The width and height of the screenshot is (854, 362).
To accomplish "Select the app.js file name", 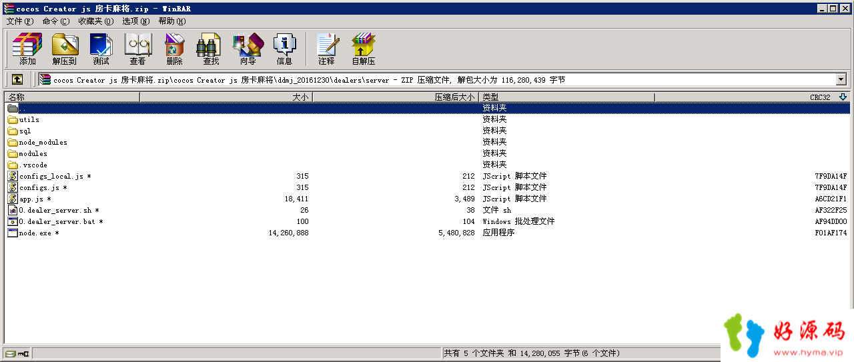I will pos(35,199).
